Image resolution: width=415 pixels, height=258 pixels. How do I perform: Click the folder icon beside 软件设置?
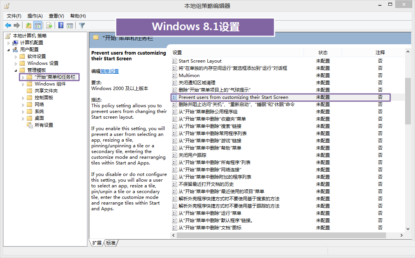[23, 56]
